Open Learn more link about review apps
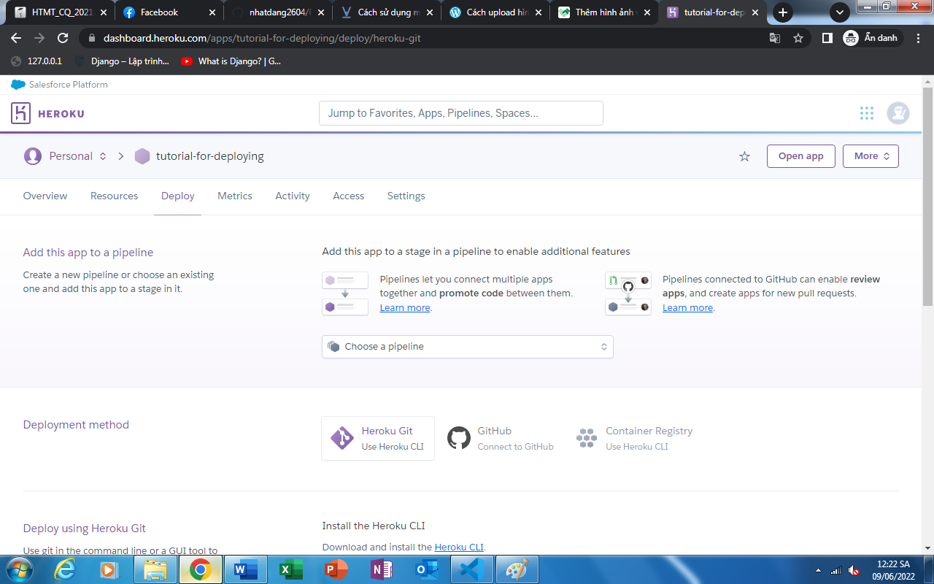Image resolution: width=934 pixels, height=584 pixels. point(687,308)
